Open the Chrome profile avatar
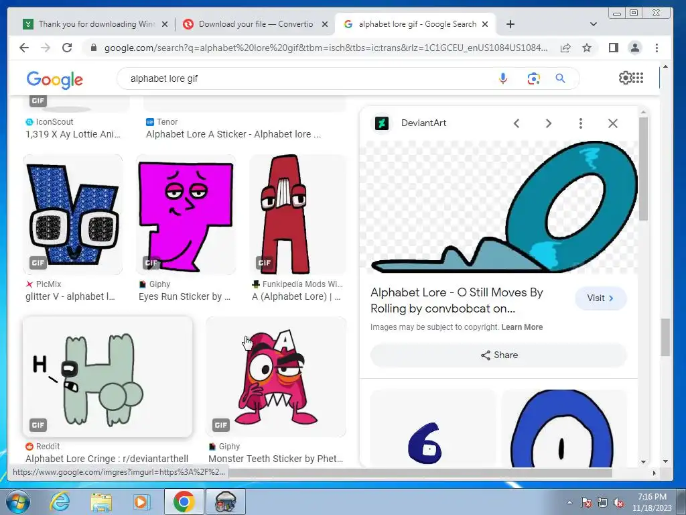Viewport: 686px width, 515px height. 635,48
